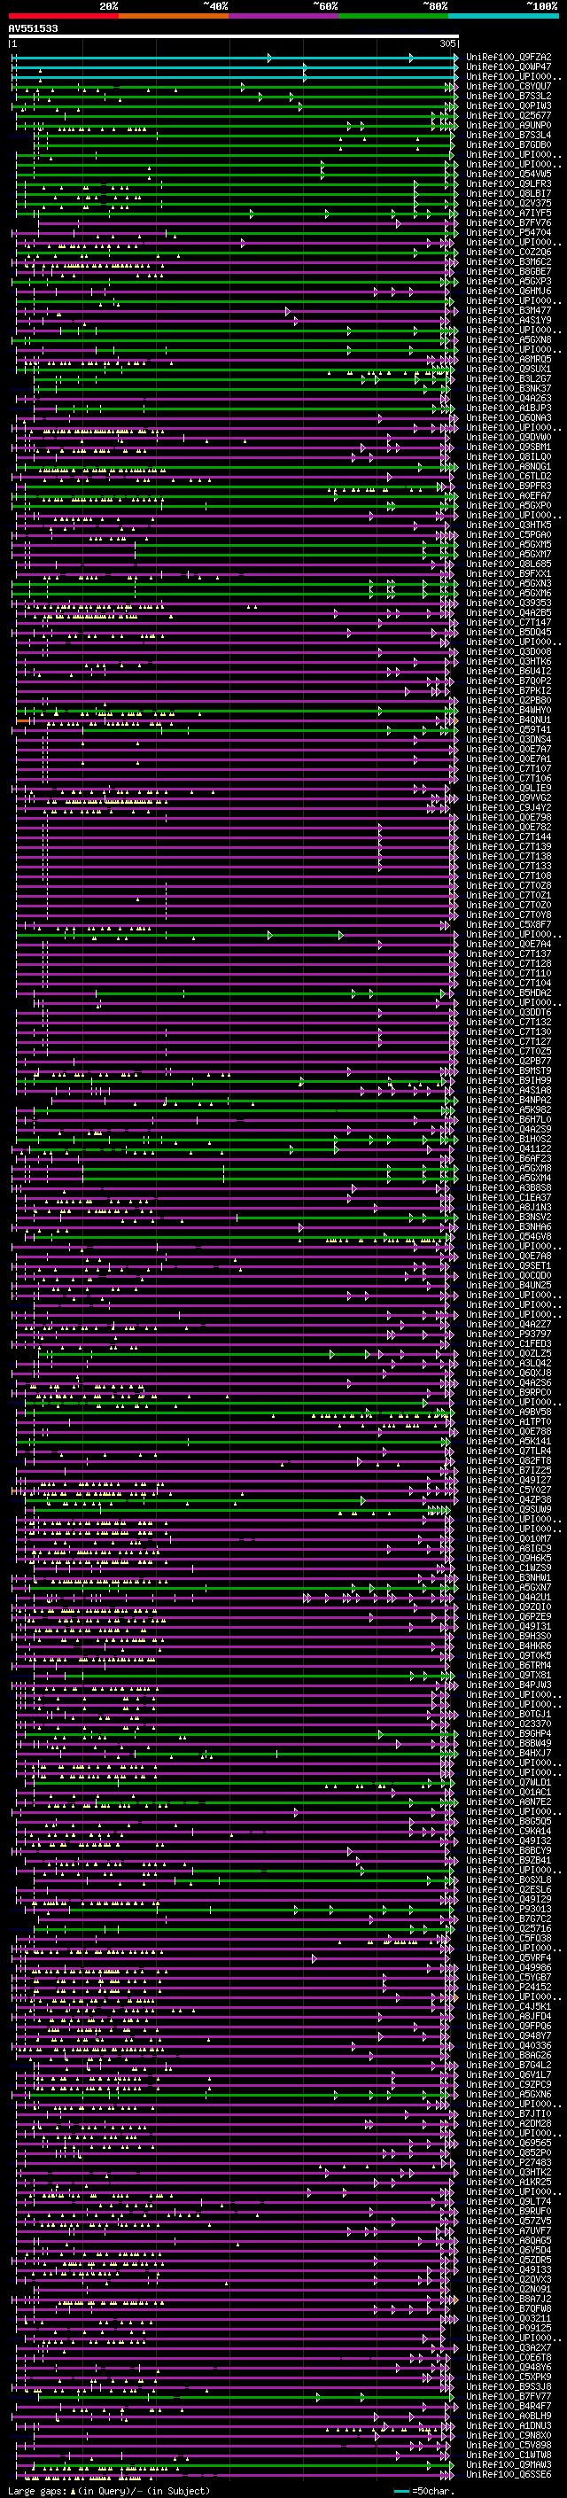
Task: Select hit UniRef100_A9BV58
Action: click(509, 1412)
